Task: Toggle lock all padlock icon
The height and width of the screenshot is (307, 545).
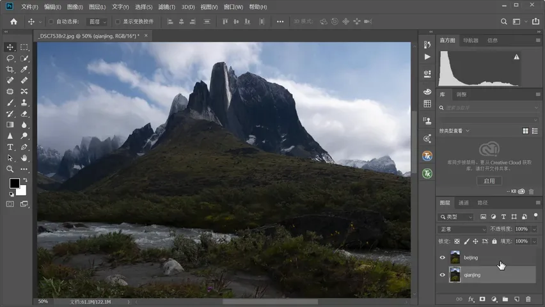Action: [x=494, y=241]
